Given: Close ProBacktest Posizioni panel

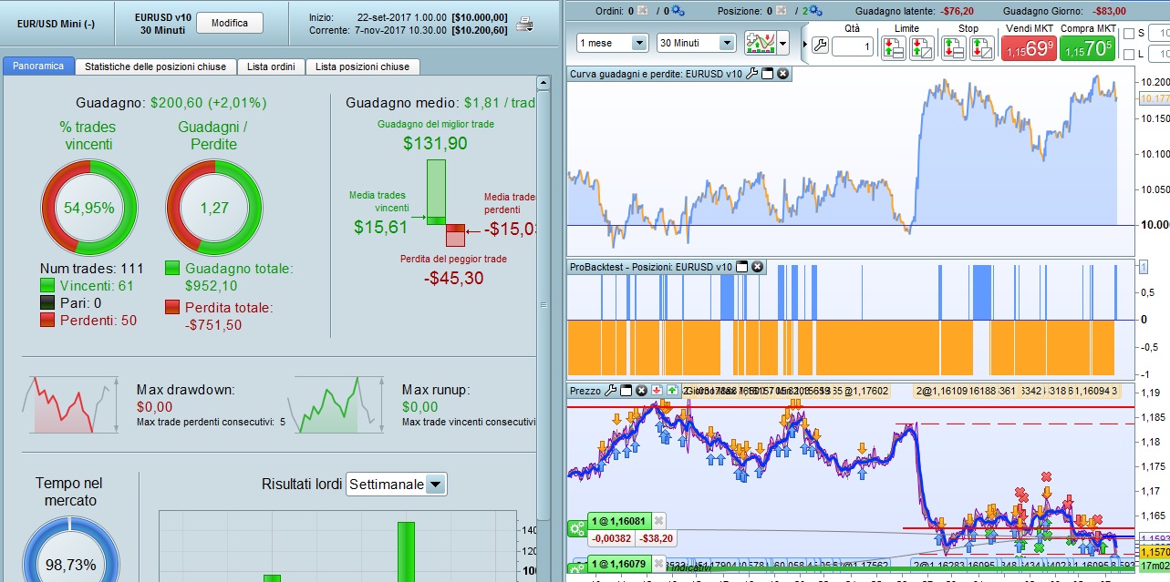Looking at the screenshot, I should click(x=757, y=267).
